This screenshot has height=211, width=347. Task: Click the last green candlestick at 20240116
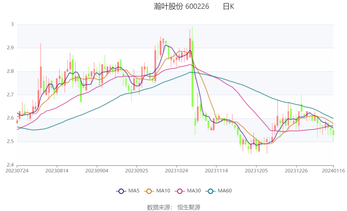pyautogui.click(x=333, y=133)
